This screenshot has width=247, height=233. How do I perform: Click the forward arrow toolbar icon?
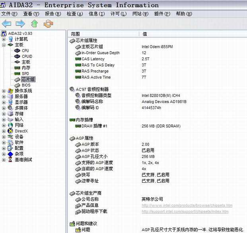(x=20, y=24)
